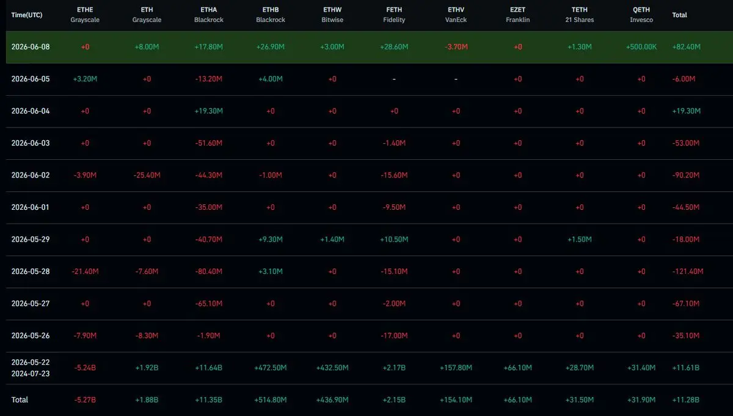Click the -51.60M ETHA value
The width and height of the screenshot is (733, 416).
(x=209, y=143)
